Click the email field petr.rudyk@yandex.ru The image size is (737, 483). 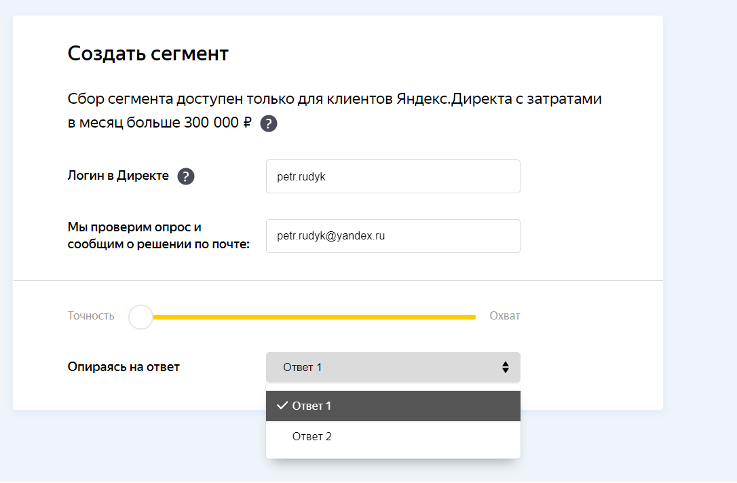(393, 236)
